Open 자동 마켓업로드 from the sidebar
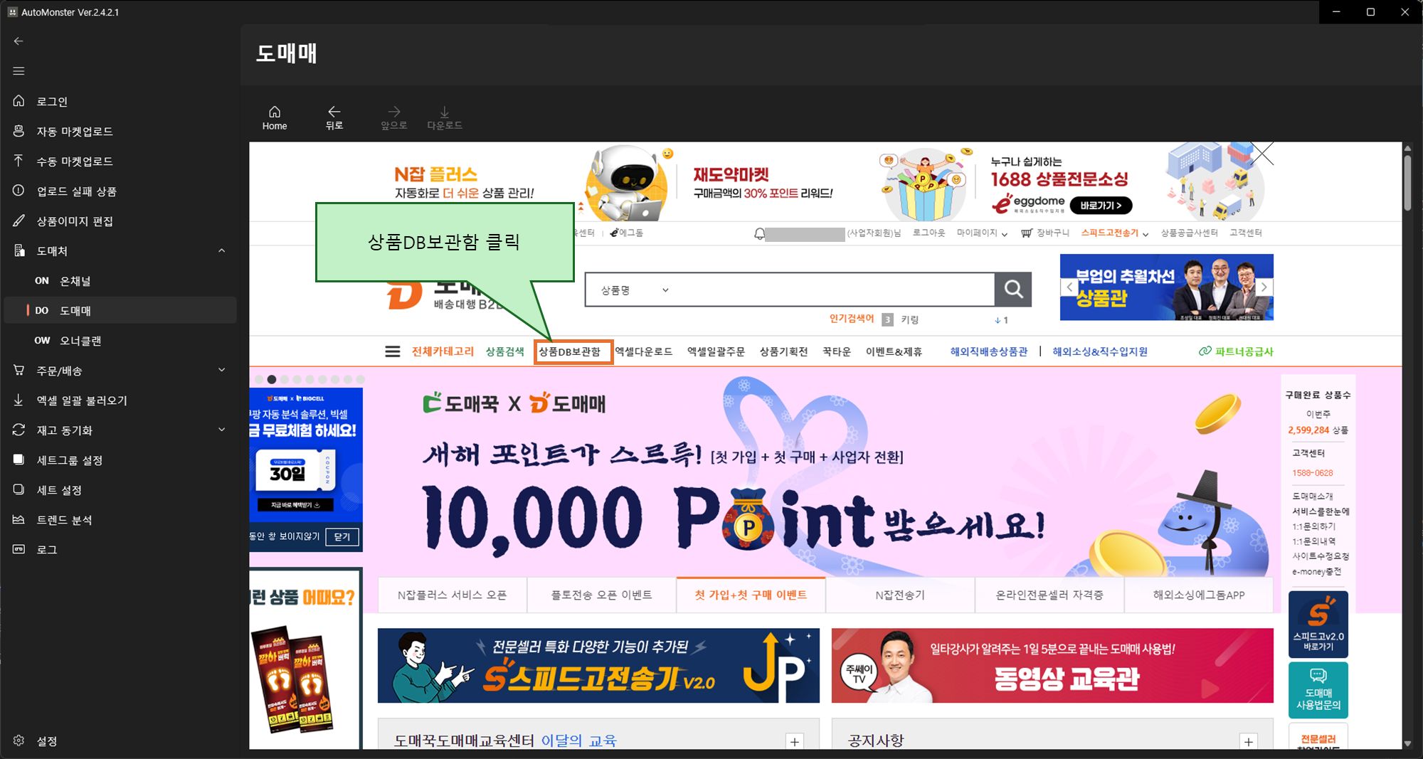 coord(120,132)
